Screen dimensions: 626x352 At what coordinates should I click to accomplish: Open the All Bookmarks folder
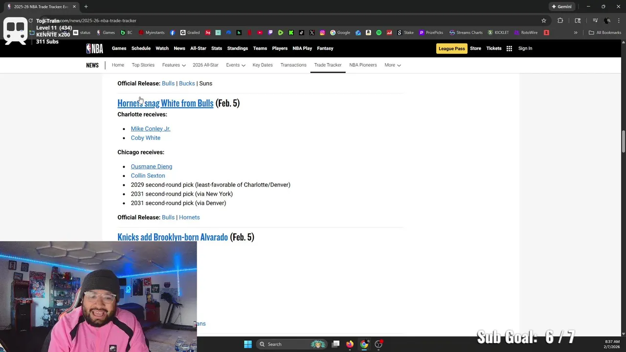click(x=605, y=33)
